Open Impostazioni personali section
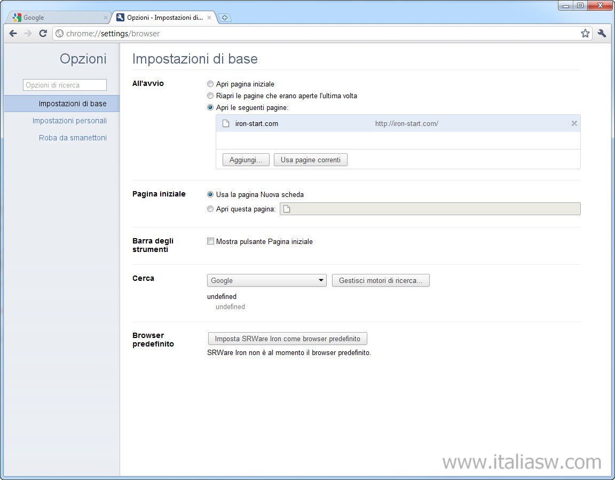Image resolution: width=615 pixels, height=480 pixels. pyautogui.click(x=69, y=121)
